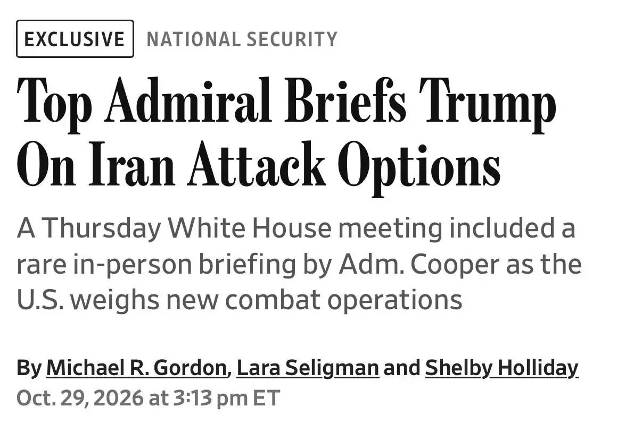Open author page for Michael R. Gordon

pos(137,368)
